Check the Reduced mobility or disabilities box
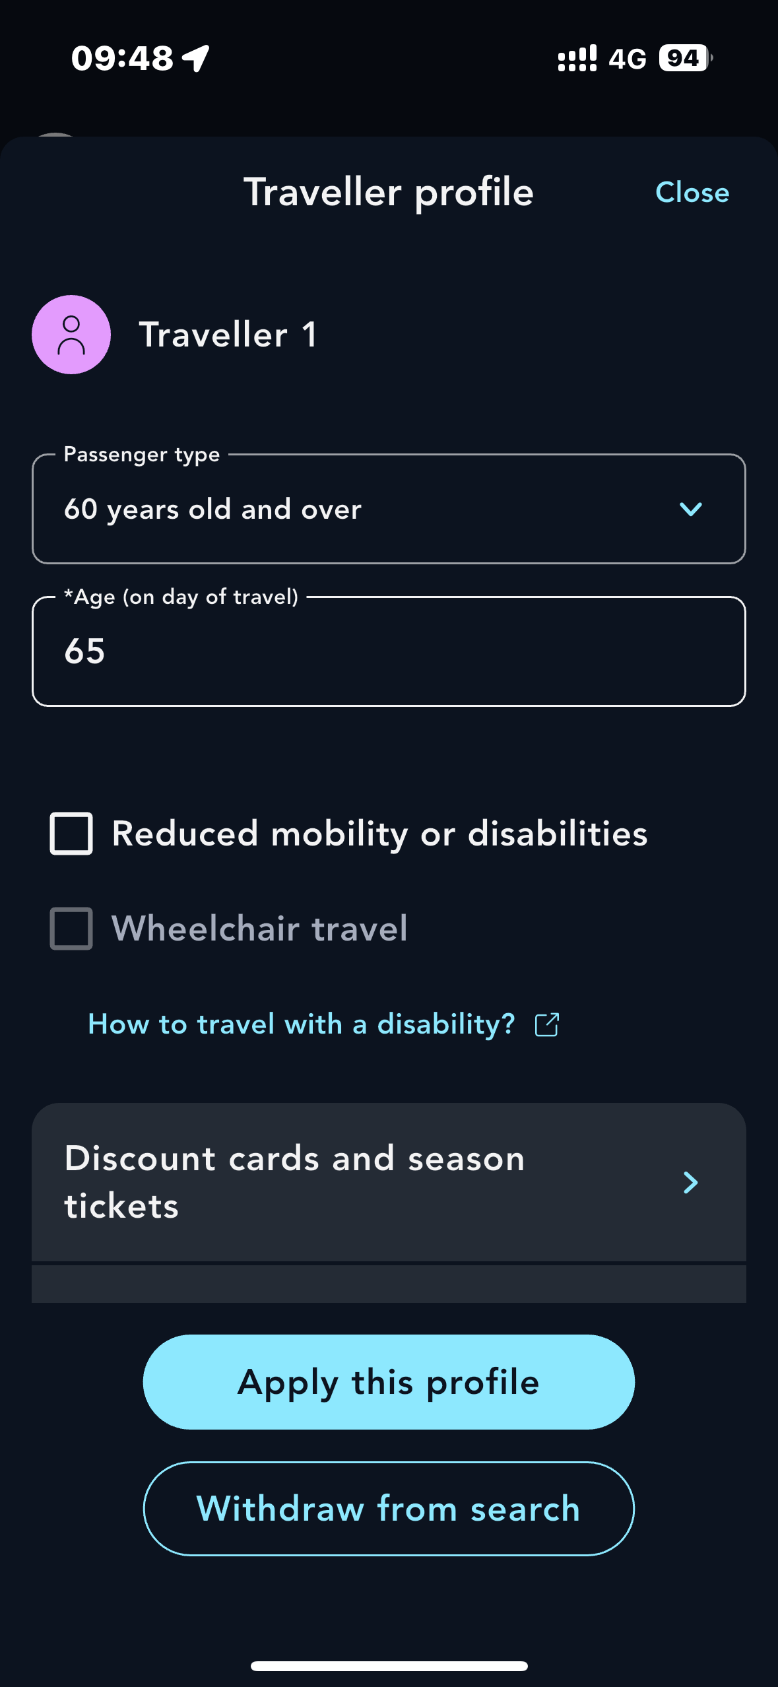 coord(71,834)
